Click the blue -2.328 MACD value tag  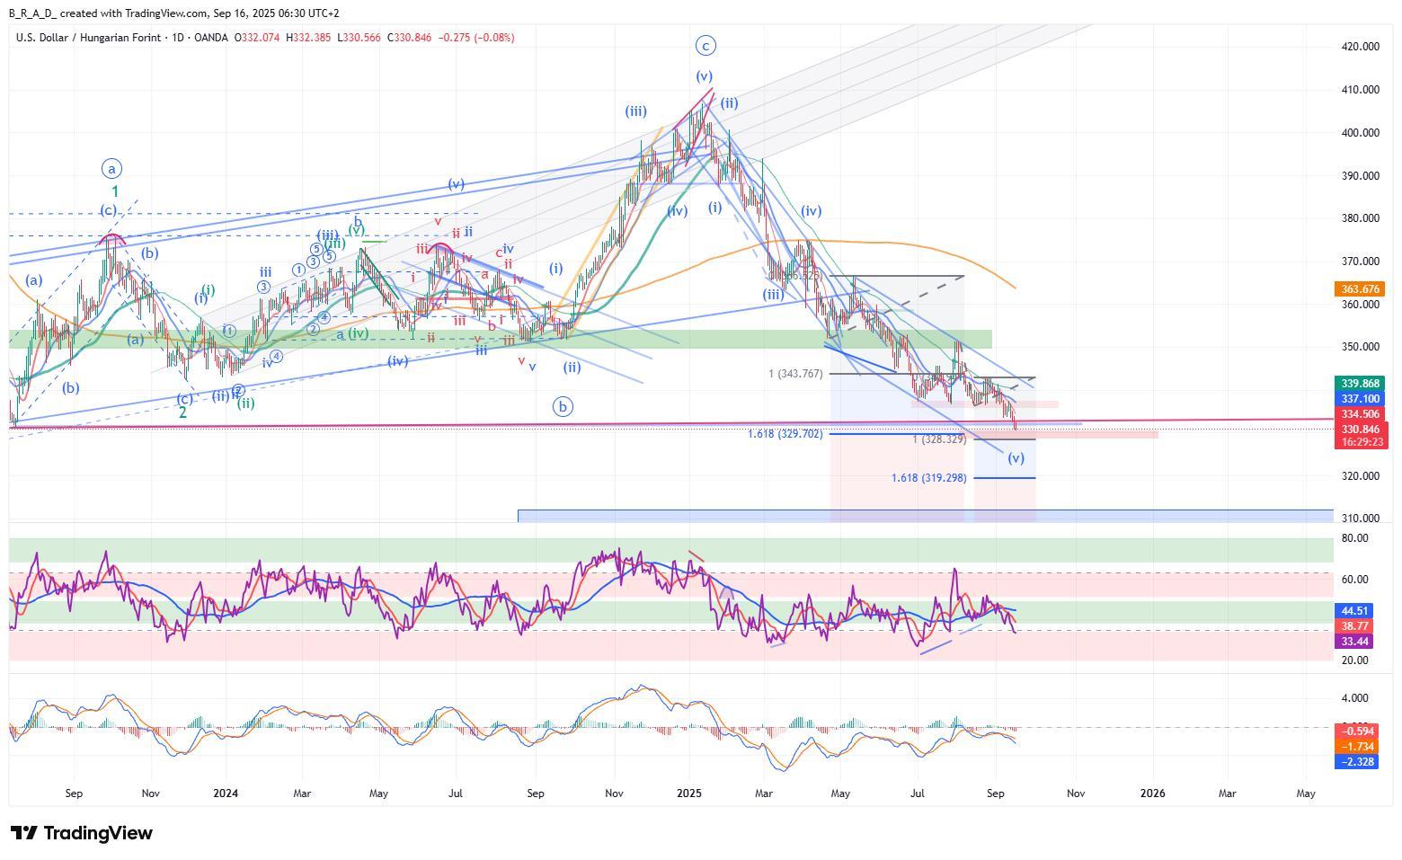click(1354, 762)
